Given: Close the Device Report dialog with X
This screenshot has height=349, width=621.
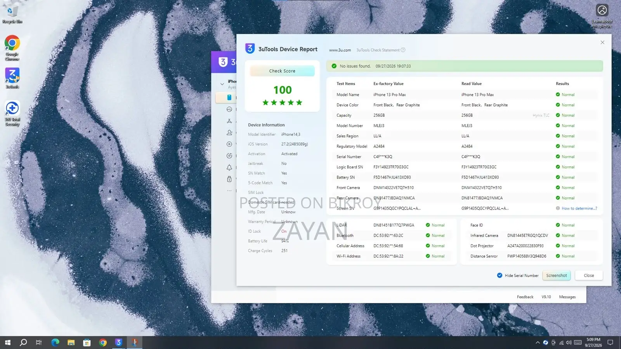Looking at the screenshot, I should [x=602, y=42].
